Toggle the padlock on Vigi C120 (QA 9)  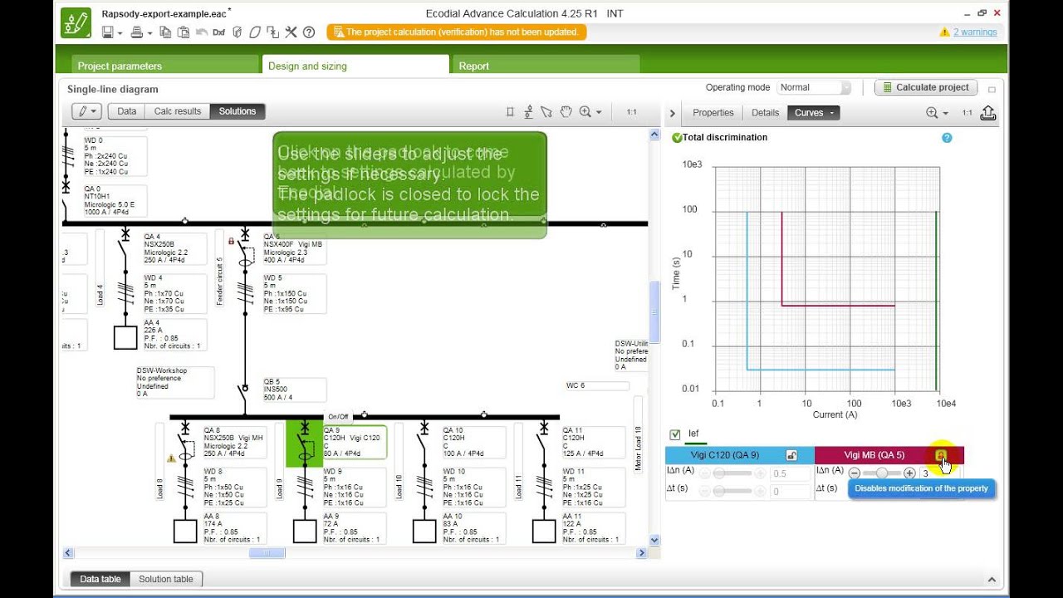(791, 455)
